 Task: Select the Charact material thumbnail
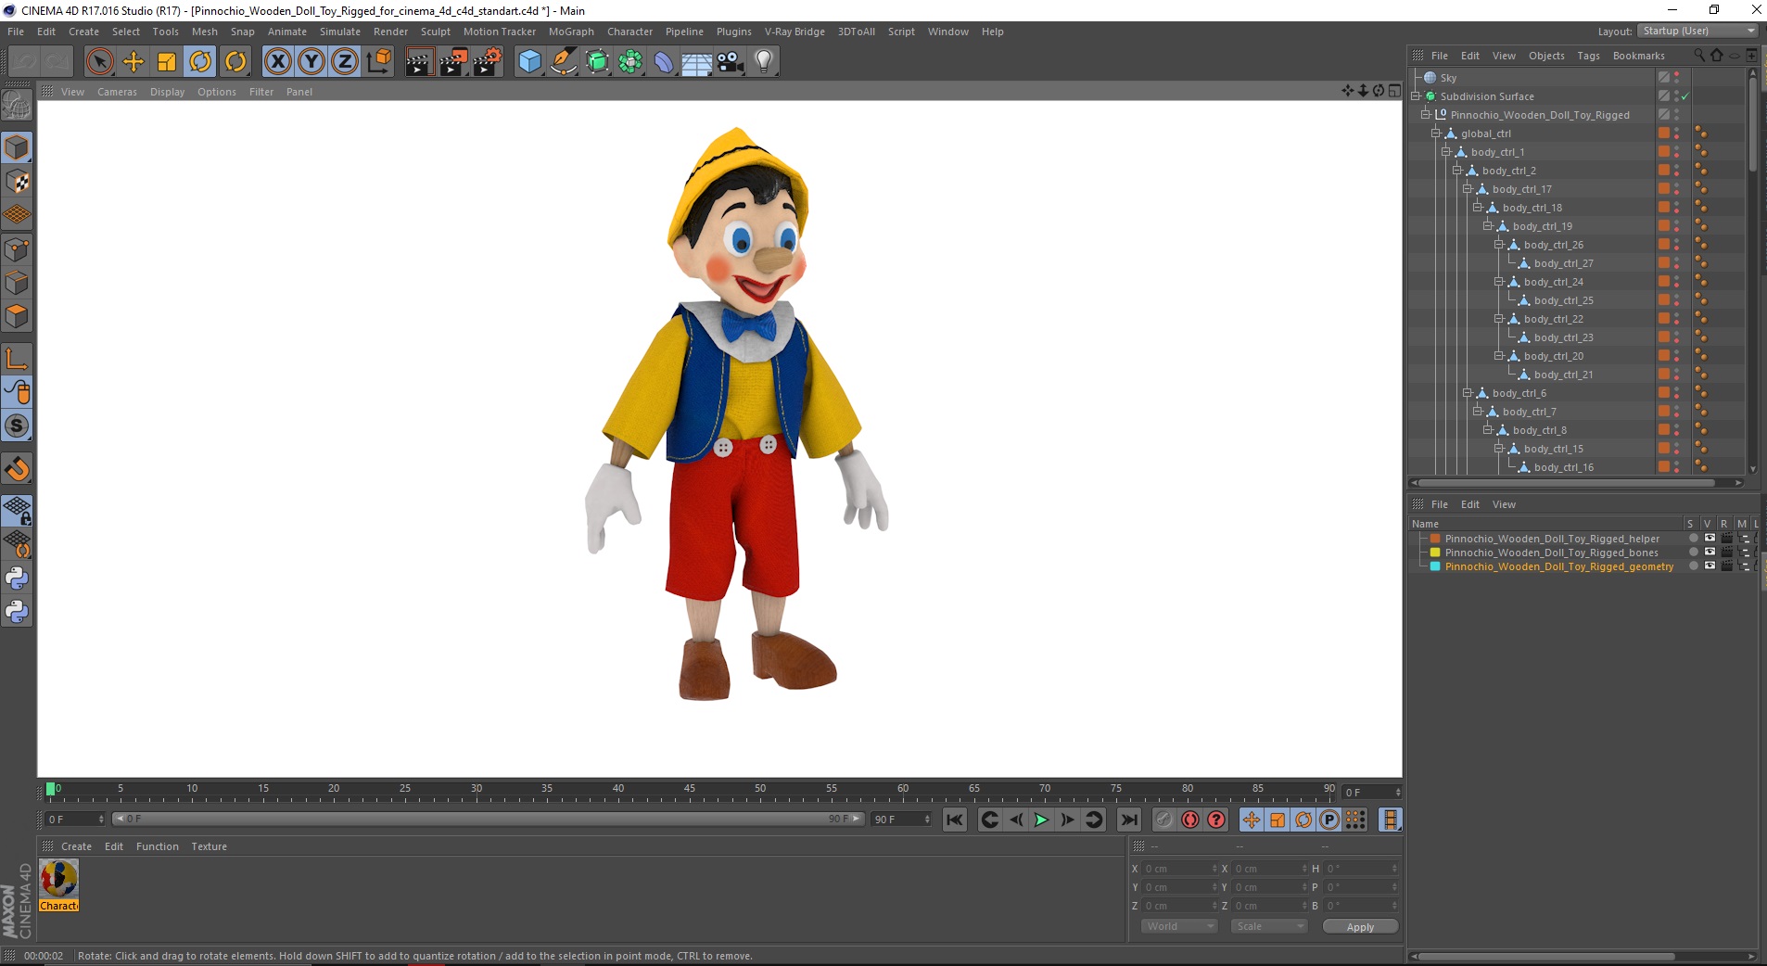58,885
